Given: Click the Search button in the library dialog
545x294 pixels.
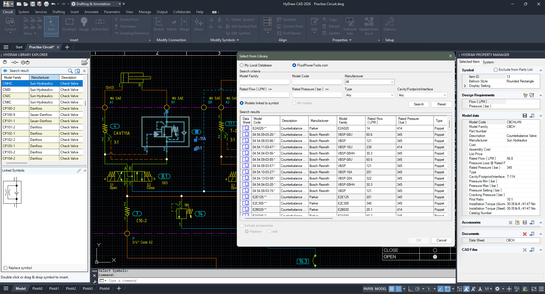Looking at the screenshot, I should pos(419,104).
